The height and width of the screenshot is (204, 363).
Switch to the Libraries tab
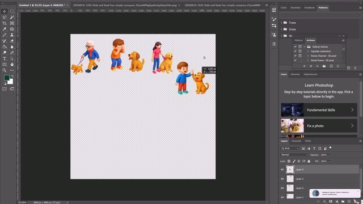pyautogui.click(x=295, y=74)
